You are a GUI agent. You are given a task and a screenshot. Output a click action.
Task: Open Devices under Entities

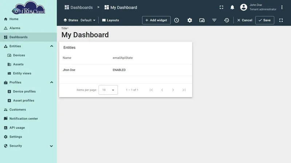(x=28, y=55)
